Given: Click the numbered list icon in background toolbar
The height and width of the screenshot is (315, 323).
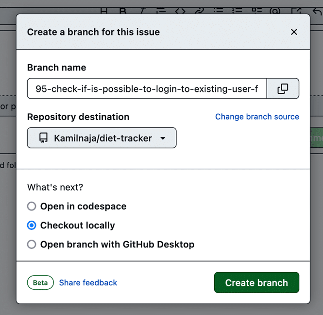Looking at the screenshot, I should point(237,11).
